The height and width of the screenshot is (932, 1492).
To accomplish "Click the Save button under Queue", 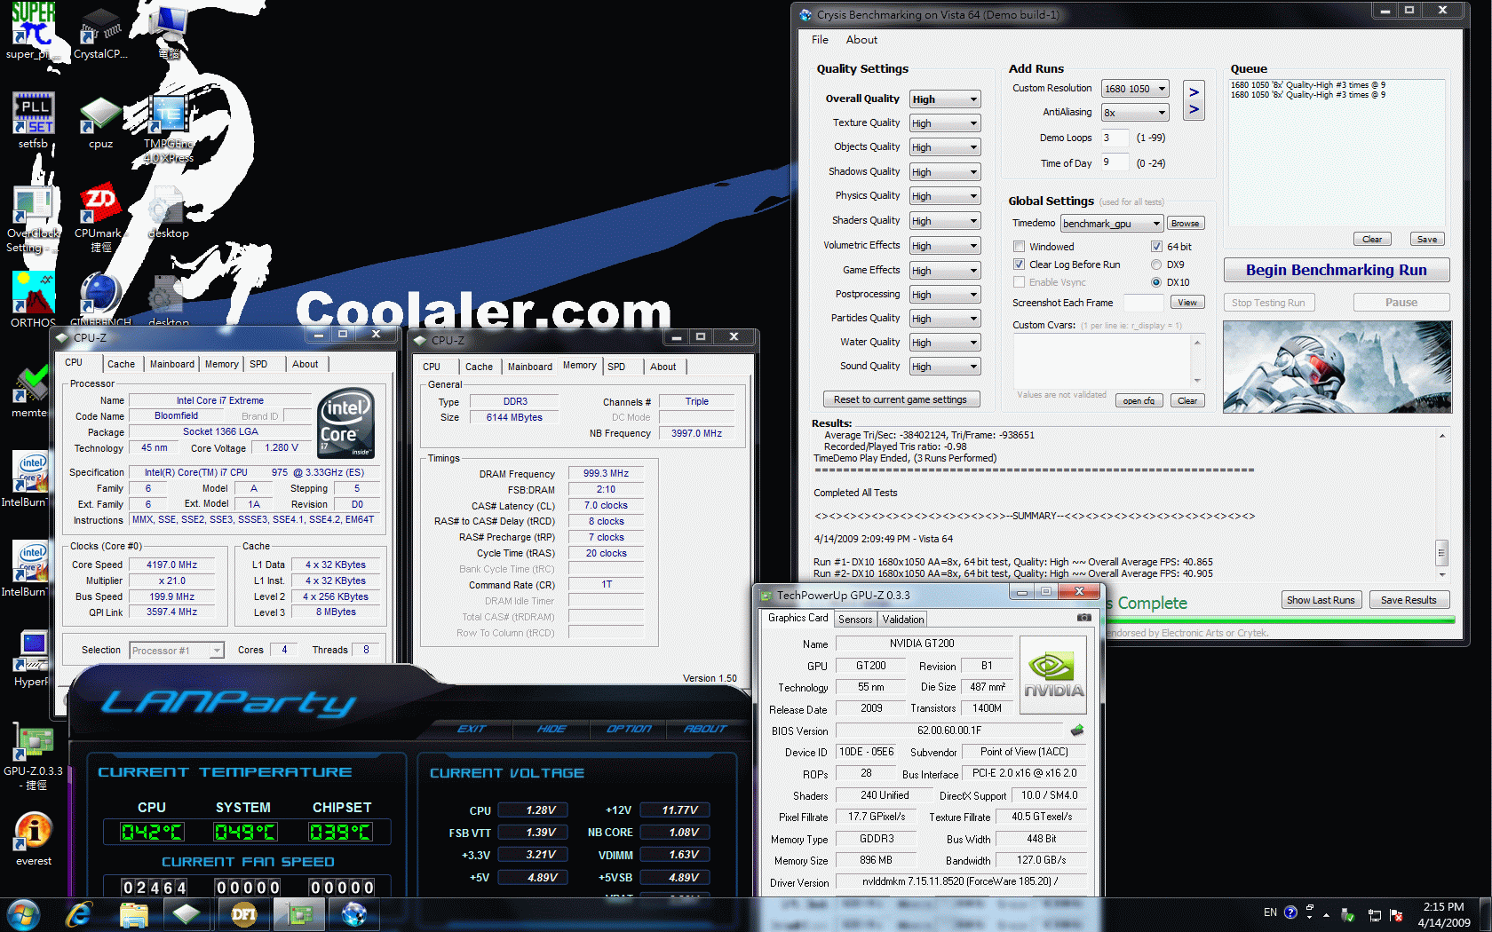I will pyautogui.click(x=1426, y=239).
